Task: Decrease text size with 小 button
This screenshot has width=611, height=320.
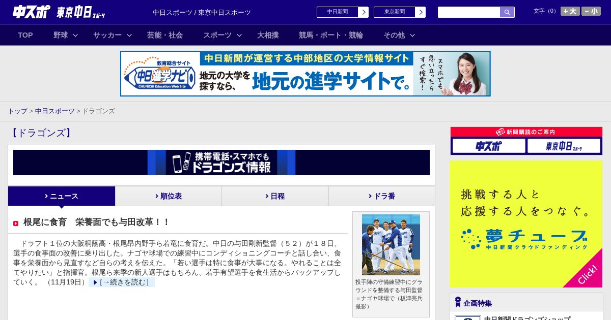Action: (x=591, y=11)
